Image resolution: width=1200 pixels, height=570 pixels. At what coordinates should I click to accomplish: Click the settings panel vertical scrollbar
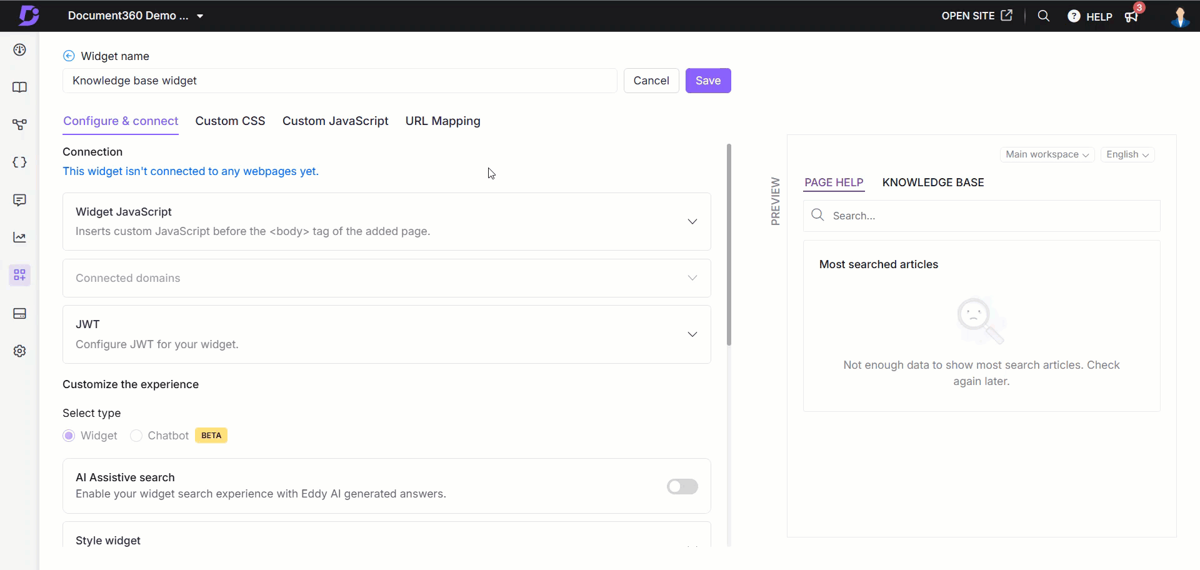[x=729, y=244]
